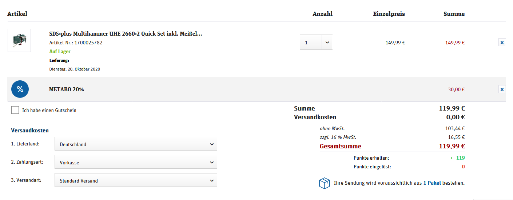Remove the SDS-plus Multihammer from cart
Viewport: 513px width, 200px height.
click(x=502, y=43)
